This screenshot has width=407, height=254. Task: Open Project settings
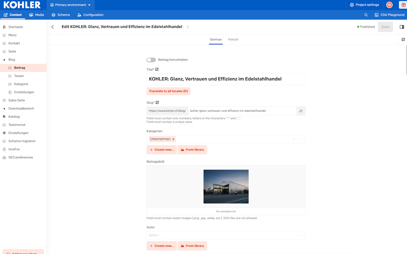coord(364,5)
